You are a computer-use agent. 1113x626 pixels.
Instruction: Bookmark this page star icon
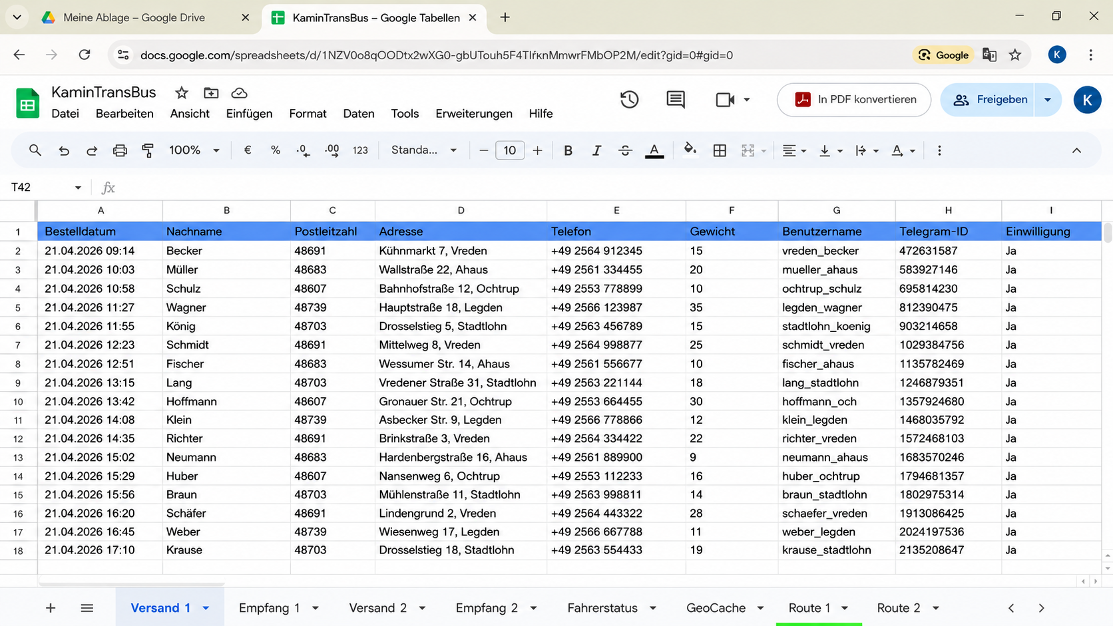1014,55
